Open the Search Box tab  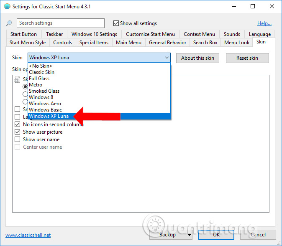click(x=205, y=43)
